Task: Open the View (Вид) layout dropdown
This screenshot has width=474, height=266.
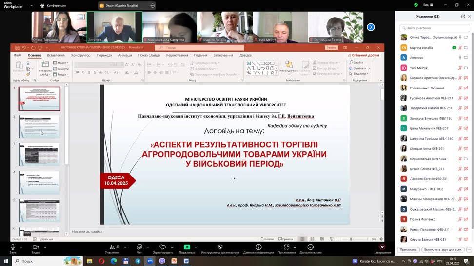Action: coord(428,5)
